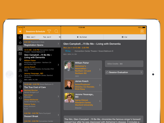Screen dimensions: 164x123
Task: Click the logout exit icon in sidebar
Action: pos(20,98)
